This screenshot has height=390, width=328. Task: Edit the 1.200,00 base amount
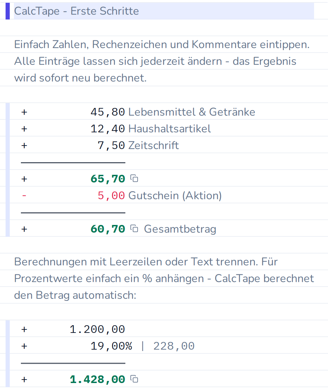coord(97,329)
